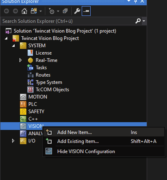
Task: Collapse the SYSTEM tree node
Action: pyautogui.click(x=13, y=46)
